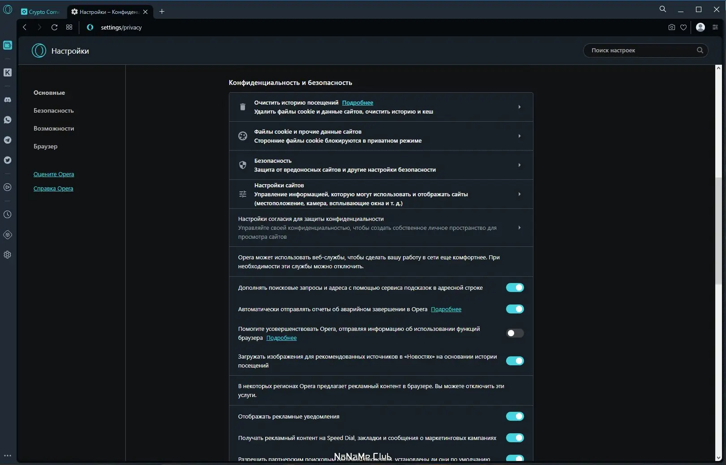
Task: Expand the clear browsing history row
Action: (x=519, y=107)
